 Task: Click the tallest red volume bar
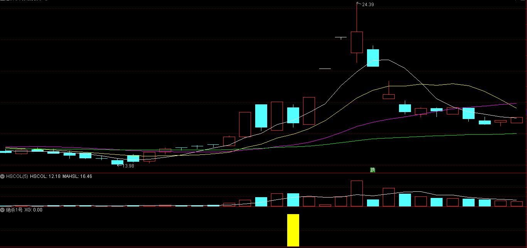(x=357, y=194)
